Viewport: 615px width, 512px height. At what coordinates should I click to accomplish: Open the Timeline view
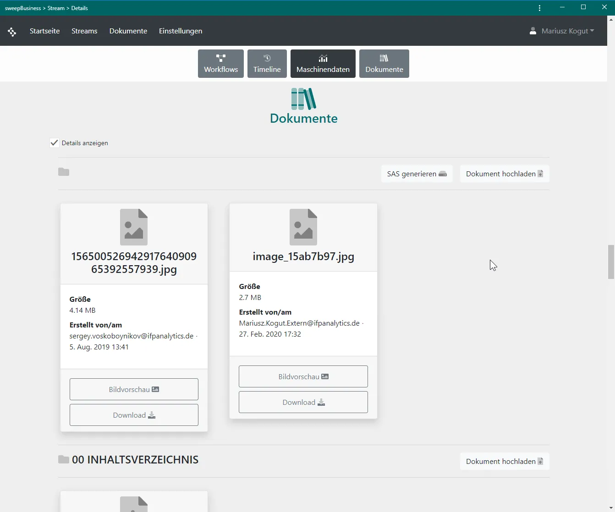coord(267,64)
